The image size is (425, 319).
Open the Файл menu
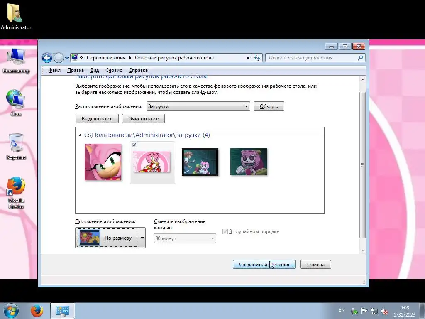[x=54, y=70]
